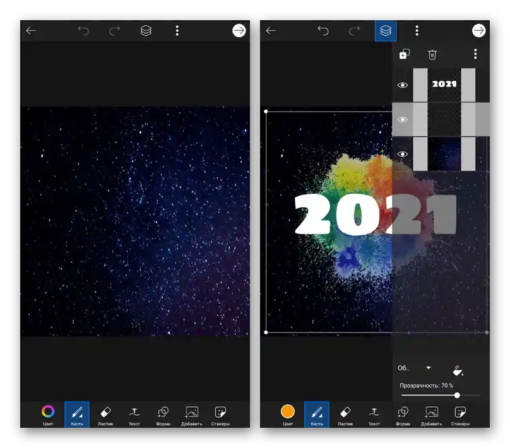Open layers panel in left screen
510x448 pixels.
pos(146,31)
